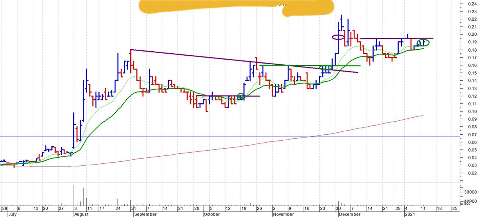Click date label 24 under August
This screenshot has height=217, width=478.
(119, 208)
